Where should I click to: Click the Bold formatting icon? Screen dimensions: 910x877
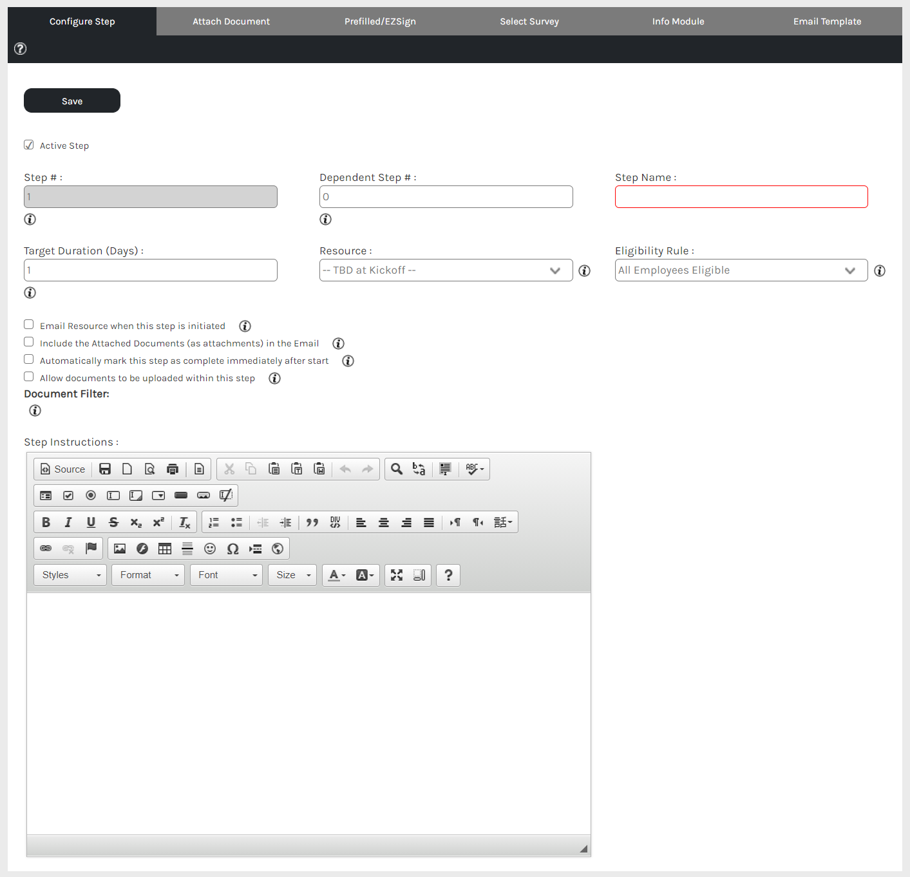[46, 522]
